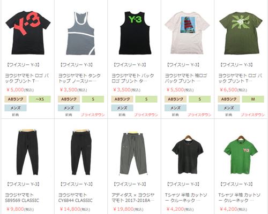Open the ヨウジヤマモト タンクトップ ノースリー title link
Image resolution: width=268 pixels, height=214 pixels.
(79, 78)
